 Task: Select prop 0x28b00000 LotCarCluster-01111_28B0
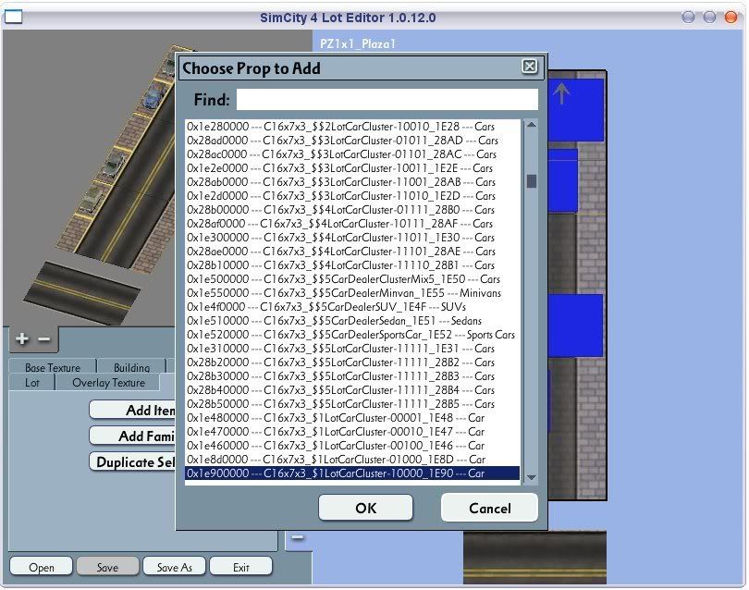[352, 210]
